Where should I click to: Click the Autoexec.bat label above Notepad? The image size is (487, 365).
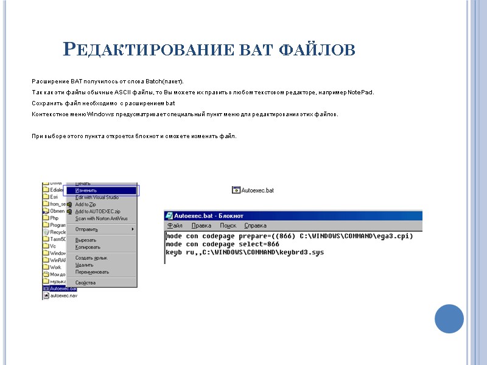click(258, 190)
